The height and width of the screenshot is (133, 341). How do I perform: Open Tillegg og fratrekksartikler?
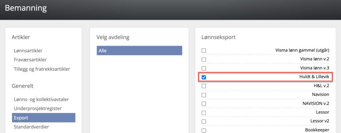[x=42, y=69]
